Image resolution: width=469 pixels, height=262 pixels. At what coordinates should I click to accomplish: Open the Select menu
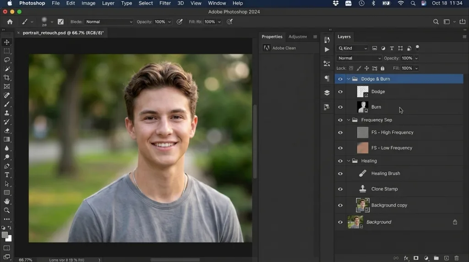(146, 3)
